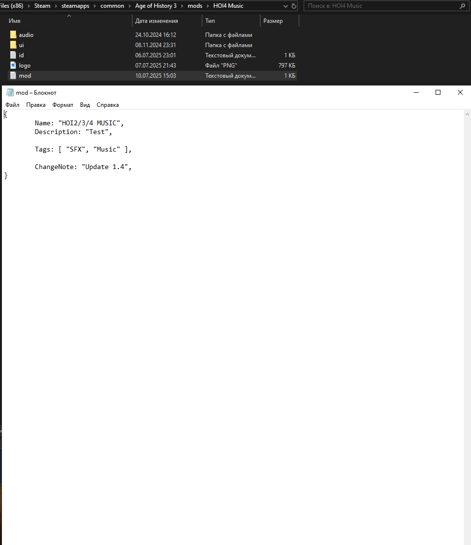
Task: Click Файл "PNG" type cell
Action: tap(221, 66)
